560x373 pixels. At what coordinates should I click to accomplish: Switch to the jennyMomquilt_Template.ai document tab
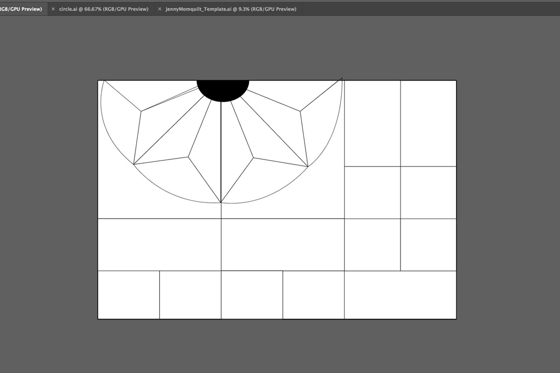click(x=231, y=9)
